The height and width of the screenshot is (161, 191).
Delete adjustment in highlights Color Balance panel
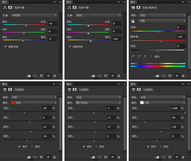click(119, 76)
